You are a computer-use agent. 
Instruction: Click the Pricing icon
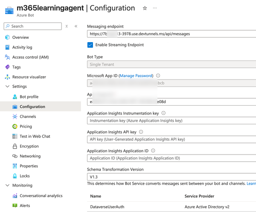pos(15,126)
